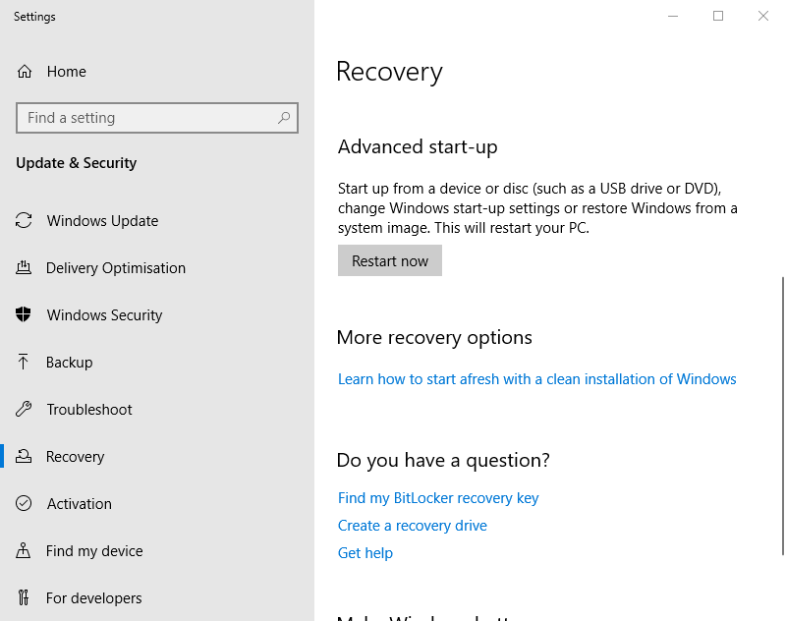Focus the Find a setting search box

[x=147, y=118]
